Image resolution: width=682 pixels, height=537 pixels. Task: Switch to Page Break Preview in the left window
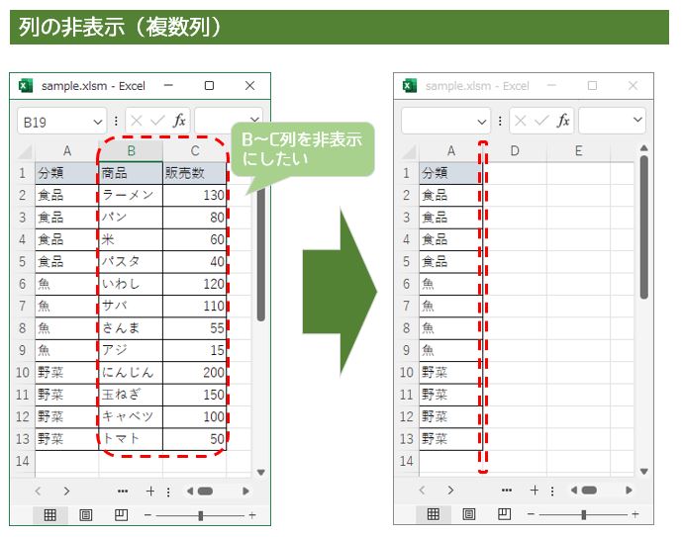(x=121, y=515)
